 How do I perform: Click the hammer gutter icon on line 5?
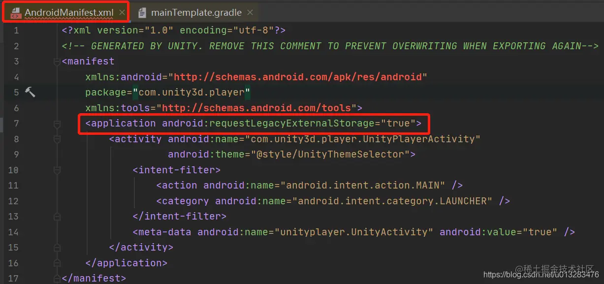pyautogui.click(x=30, y=92)
